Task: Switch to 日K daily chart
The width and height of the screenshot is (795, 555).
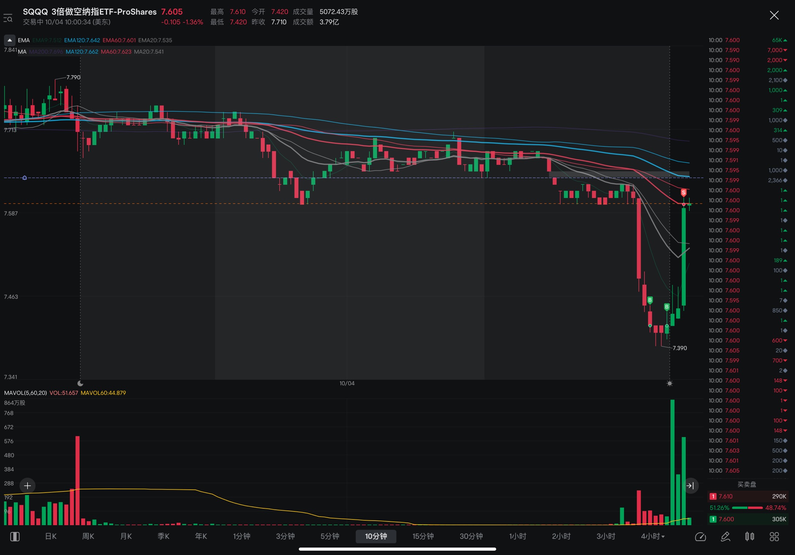Action: coord(51,536)
